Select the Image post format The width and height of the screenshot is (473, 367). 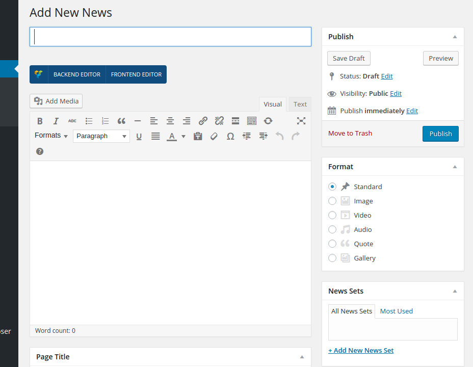pos(332,201)
